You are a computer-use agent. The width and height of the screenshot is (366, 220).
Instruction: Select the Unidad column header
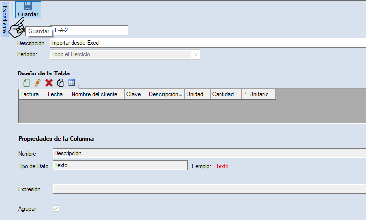pyautogui.click(x=197, y=94)
